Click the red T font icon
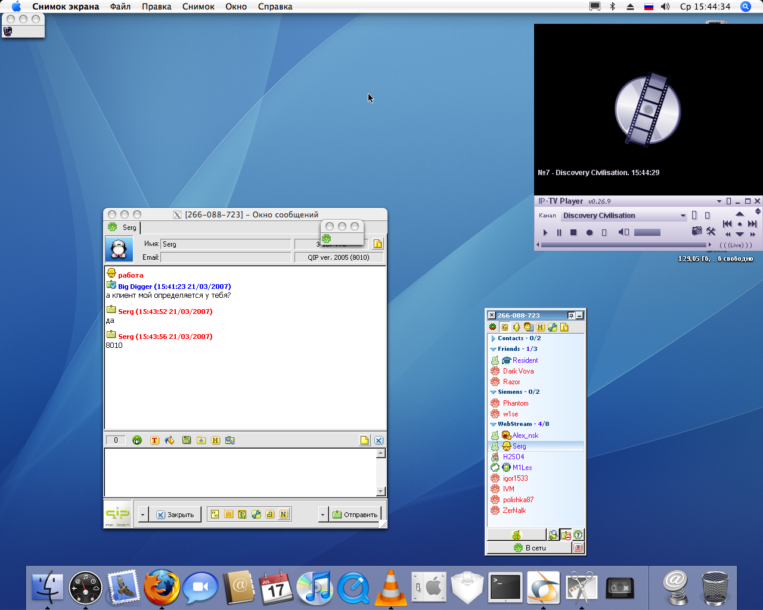This screenshot has height=610, width=763. click(154, 440)
